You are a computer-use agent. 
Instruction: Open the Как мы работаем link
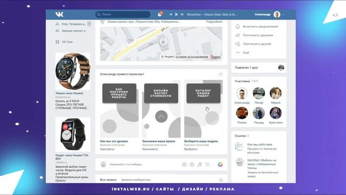(259, 145)
